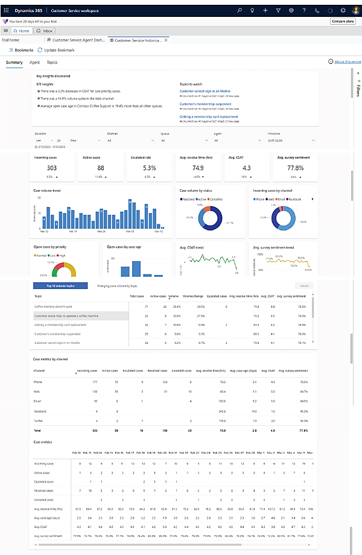Open the advanced find funnel icon
Screen dimensions: 362x555
pyautogui.click(x=278, y=10)
